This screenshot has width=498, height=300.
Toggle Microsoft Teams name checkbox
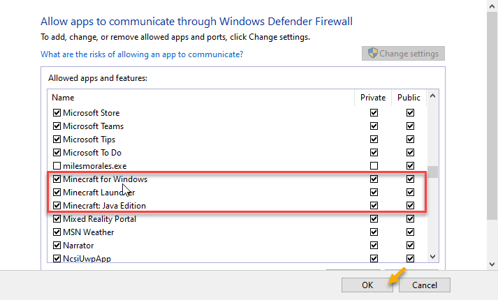click(57, 126)
